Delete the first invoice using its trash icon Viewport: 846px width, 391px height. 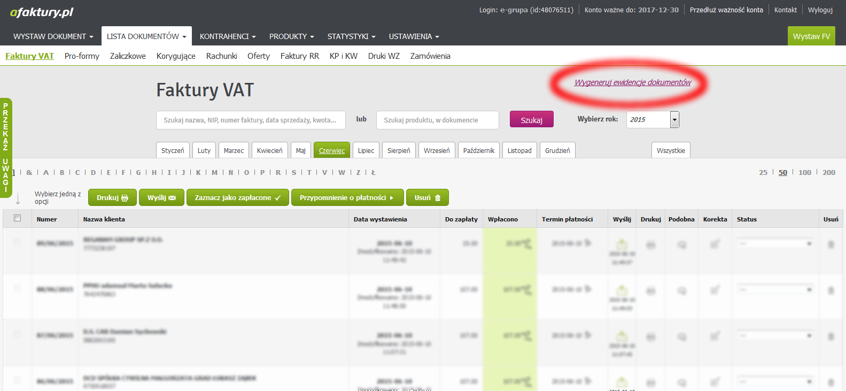(x=831, y=244)
